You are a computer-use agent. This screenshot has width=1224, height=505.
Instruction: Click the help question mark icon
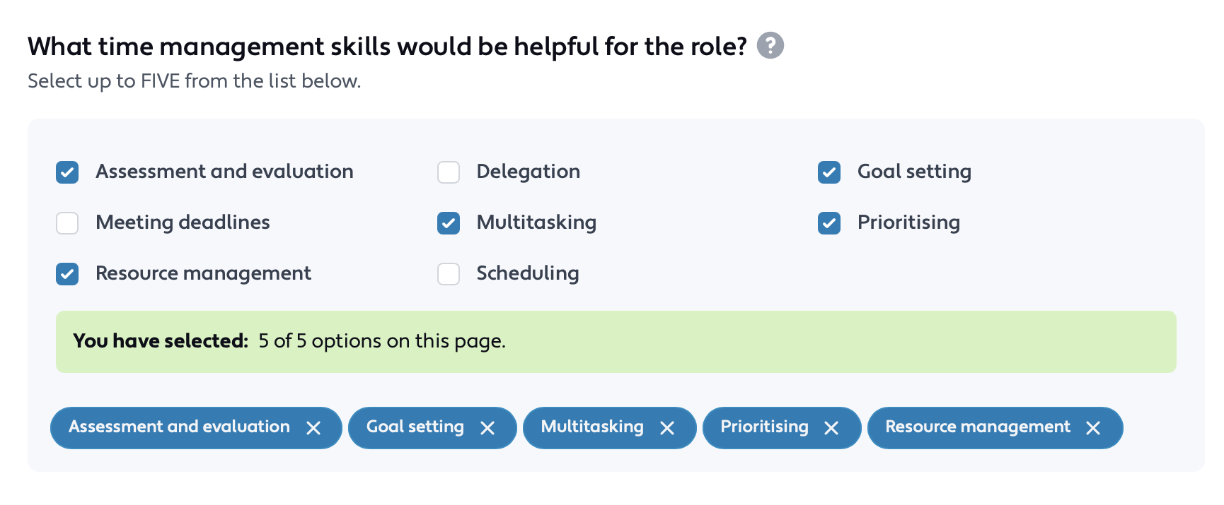click(770, 46)
